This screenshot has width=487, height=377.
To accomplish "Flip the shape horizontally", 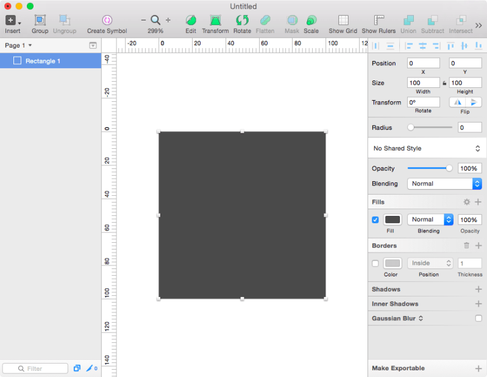I will click(458, 102).
